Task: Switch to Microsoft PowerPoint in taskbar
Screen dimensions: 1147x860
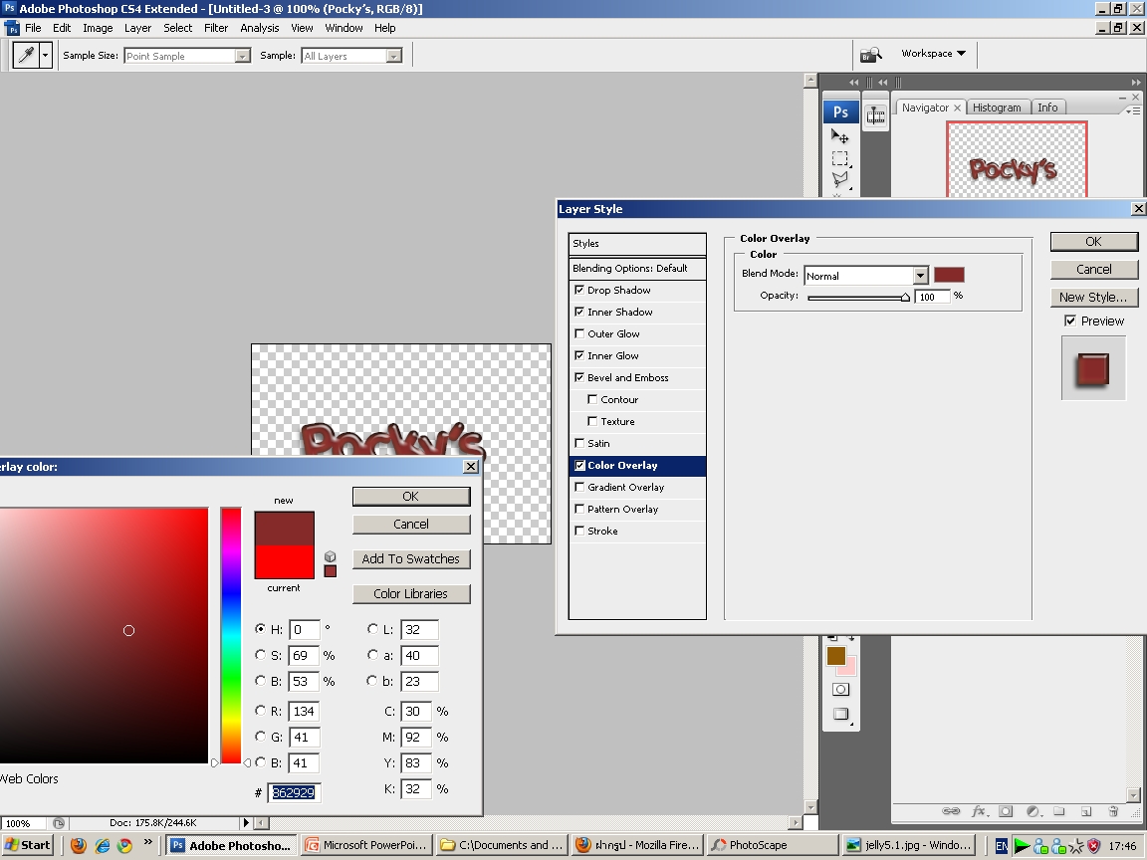Action: (x=366, y=845)
